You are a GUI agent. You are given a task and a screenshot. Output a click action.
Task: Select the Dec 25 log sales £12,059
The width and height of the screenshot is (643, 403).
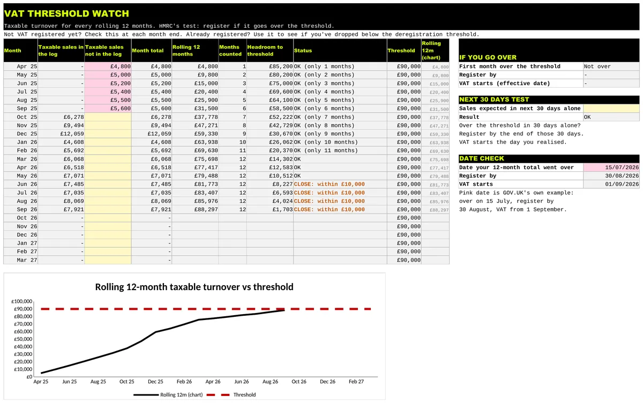[61, 134]
